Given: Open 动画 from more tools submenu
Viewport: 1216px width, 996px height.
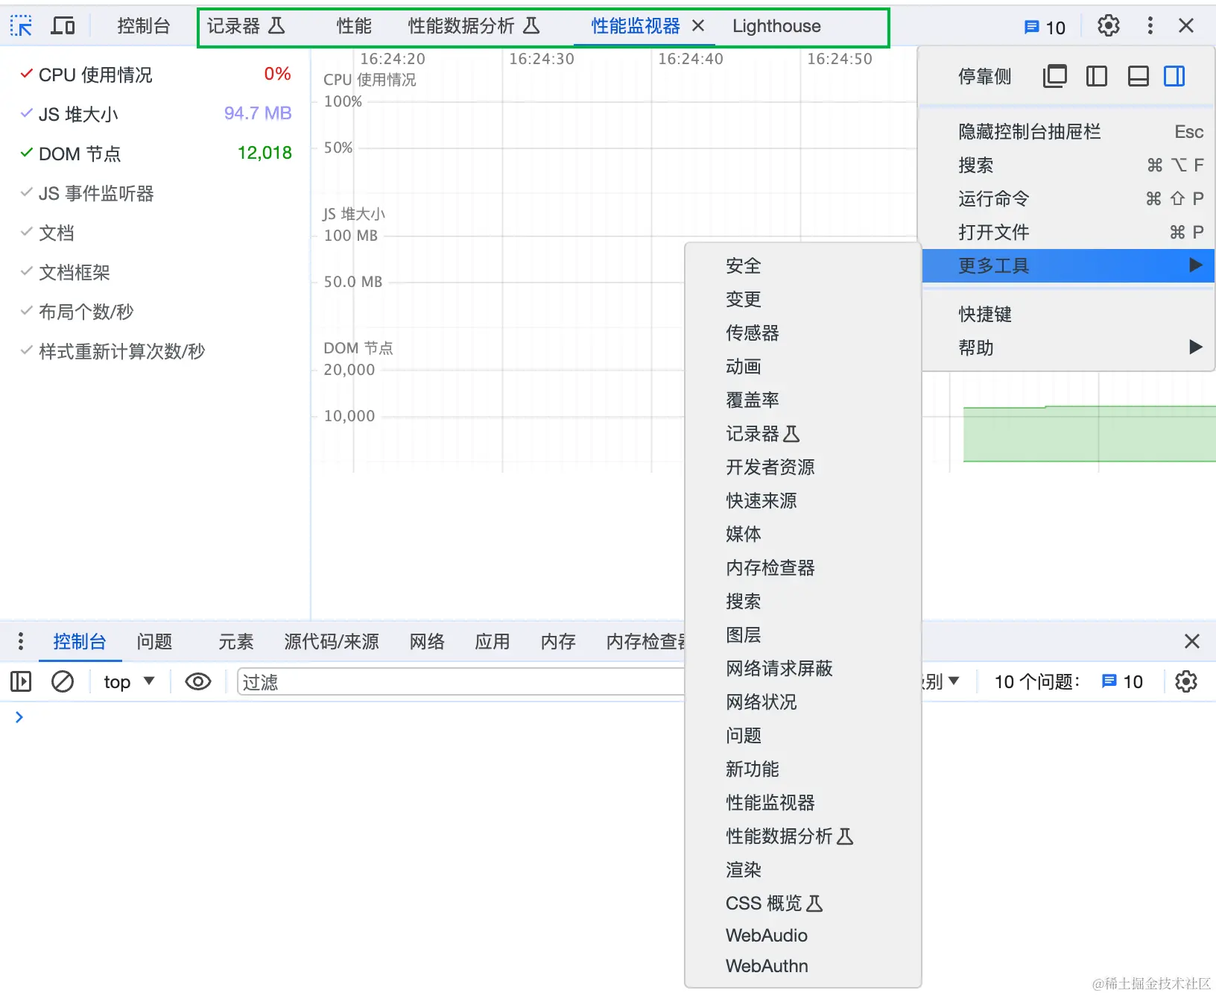Looking at the screenshot, I should pos(803,366).
